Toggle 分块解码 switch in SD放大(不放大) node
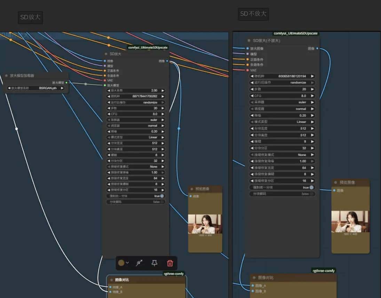Viewport: 381px width, 298px height. (x=311, y=194)
